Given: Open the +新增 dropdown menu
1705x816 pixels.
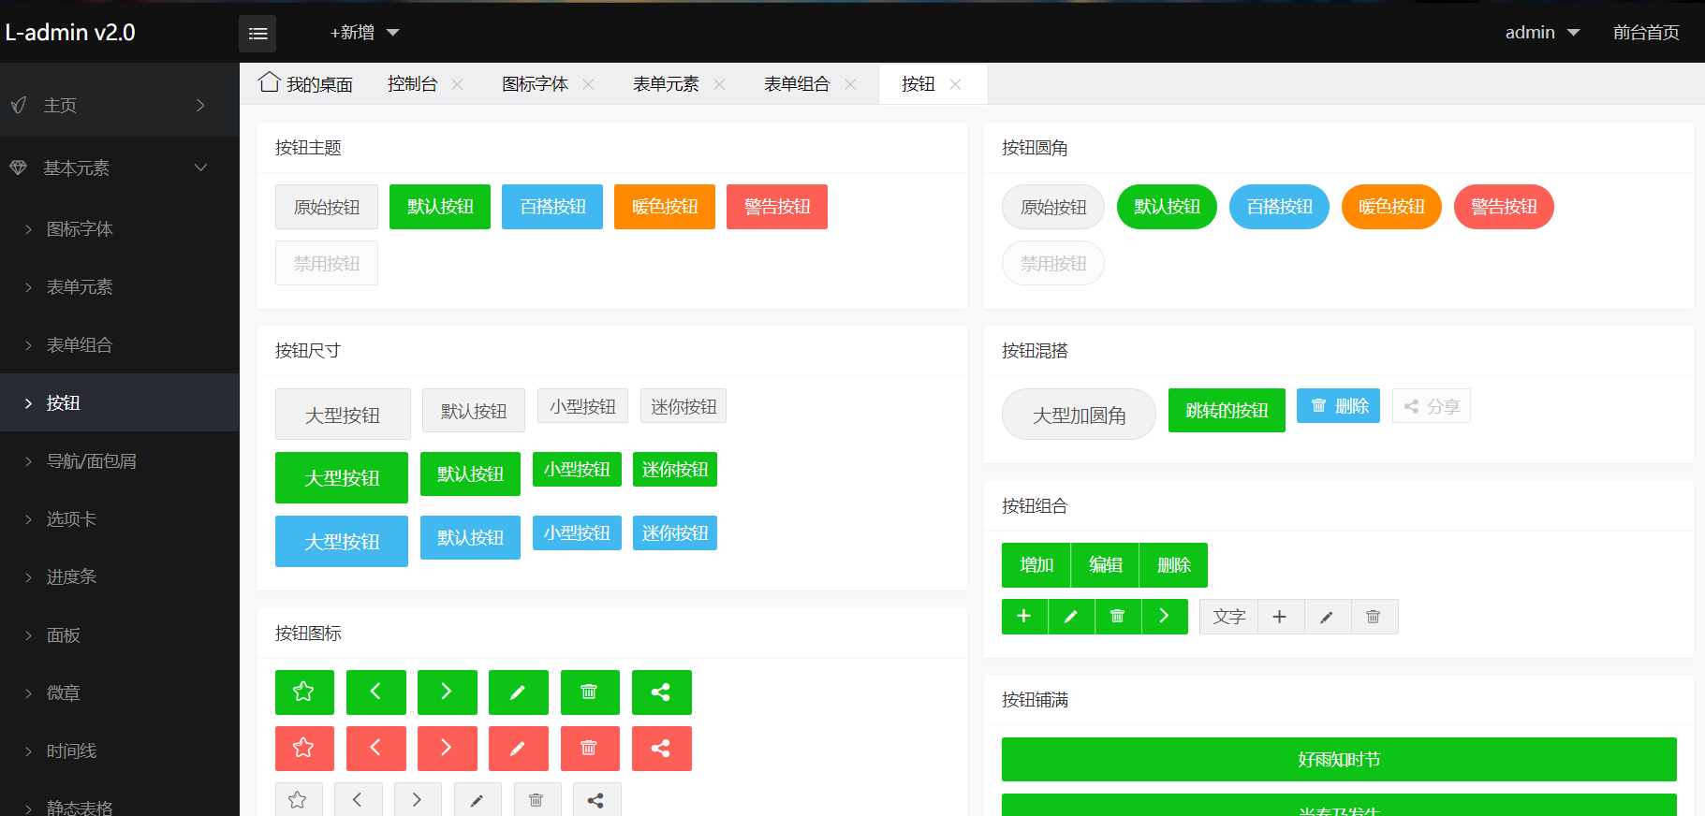Looking at the screenshot, I should pyautogui.click(x=364, y=33).
